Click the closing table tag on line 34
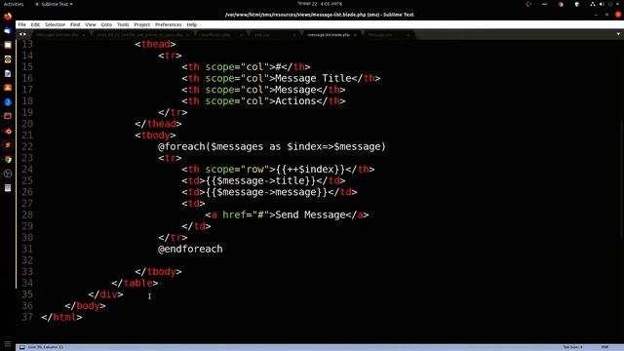This screenshot has width=624, height=351. [x=135, y=284]
